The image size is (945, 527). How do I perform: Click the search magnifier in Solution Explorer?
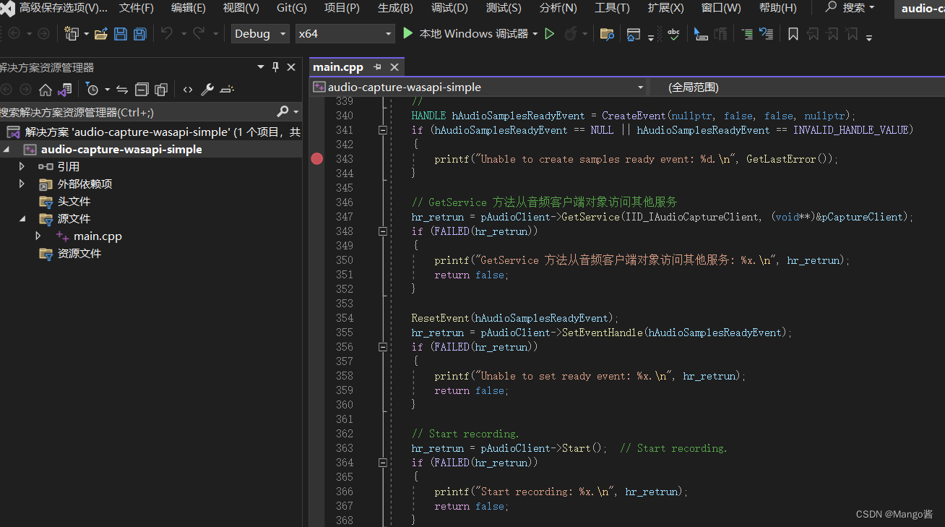click(x=282, y=112)
